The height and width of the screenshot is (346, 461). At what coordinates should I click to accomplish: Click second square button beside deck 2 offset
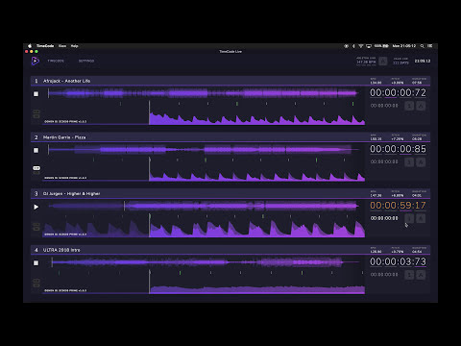point(421,162)
